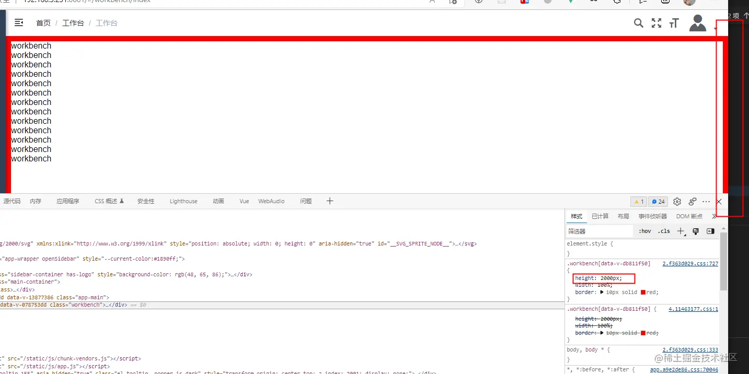Toggle the sidebar hamburger icon
Viewport: 749px width, 374px height.
tap(19, 22)
